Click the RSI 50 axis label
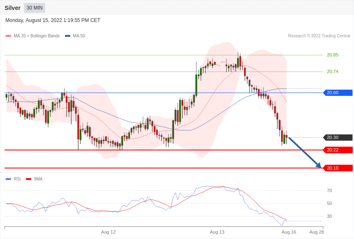This screenshot has height=239, width=354. 329,203
